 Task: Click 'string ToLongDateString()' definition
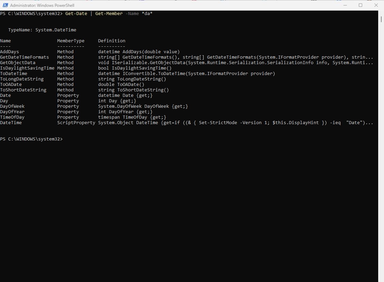coord(132,79)
